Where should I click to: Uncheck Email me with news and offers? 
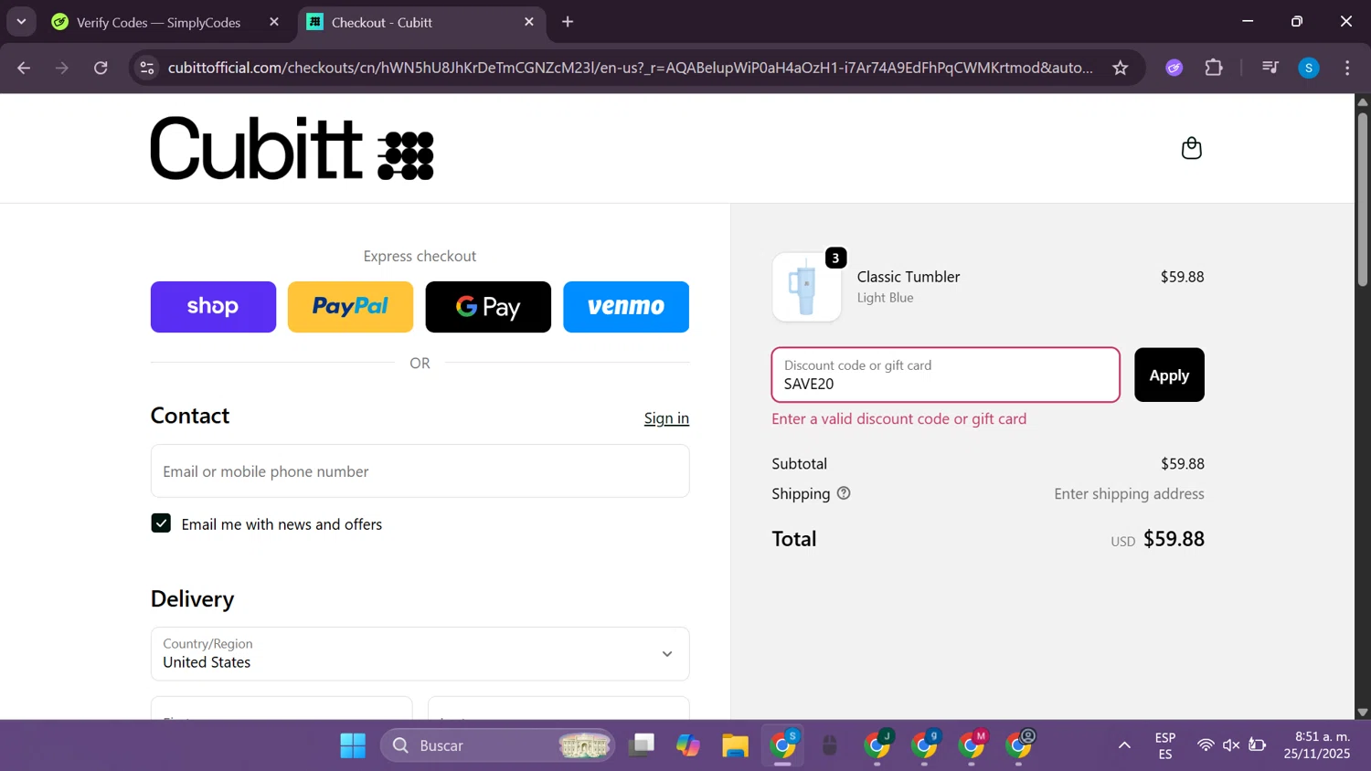click(161, 523)
